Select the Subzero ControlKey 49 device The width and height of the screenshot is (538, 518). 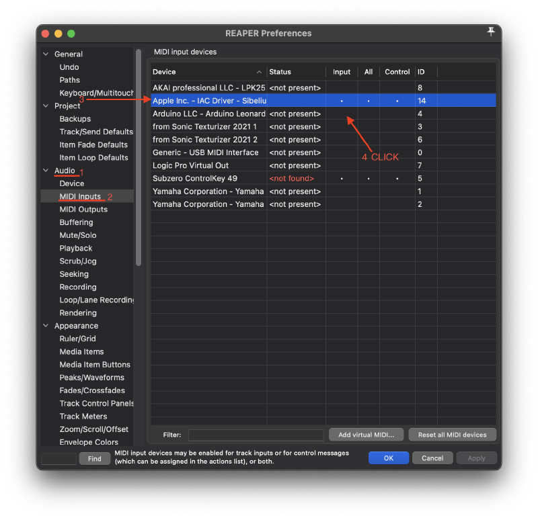pos(195,178)
